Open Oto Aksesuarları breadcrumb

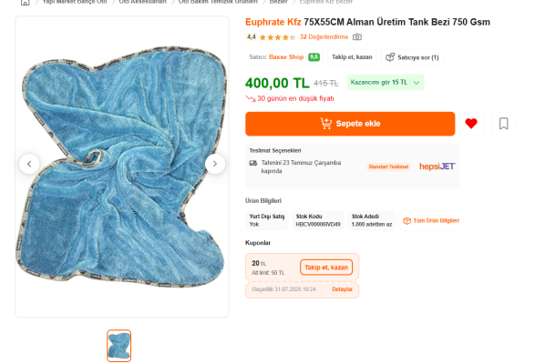click(142, 2)
